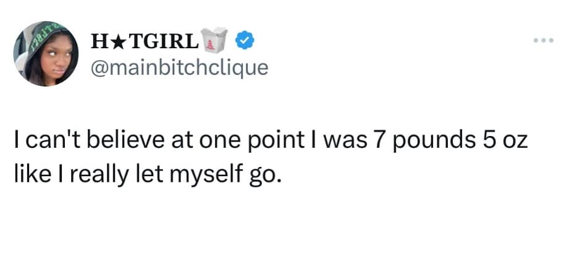Visit the @mainbitchclique handle link
The width and height of the screenshot is (561, 277).
pyautogui.click(x=180, y=66)
